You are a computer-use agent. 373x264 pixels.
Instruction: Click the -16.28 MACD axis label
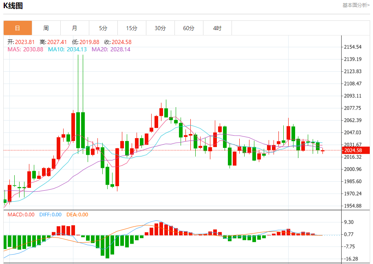tap(351, 259)
